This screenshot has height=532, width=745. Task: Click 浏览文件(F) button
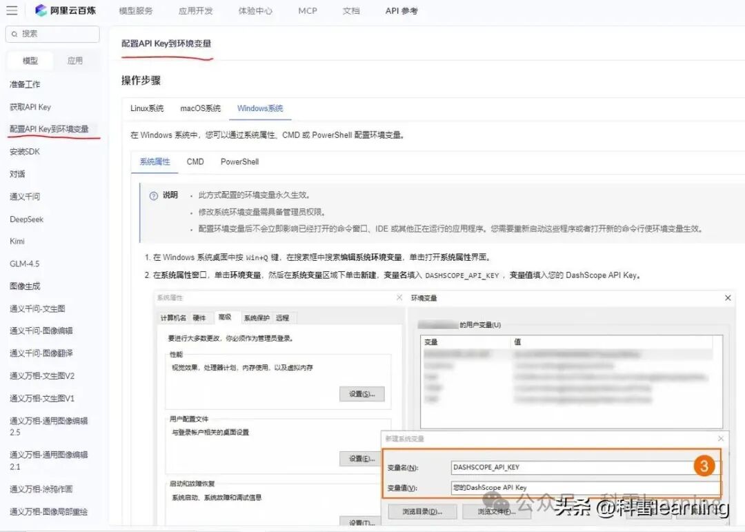coord(497,511)
